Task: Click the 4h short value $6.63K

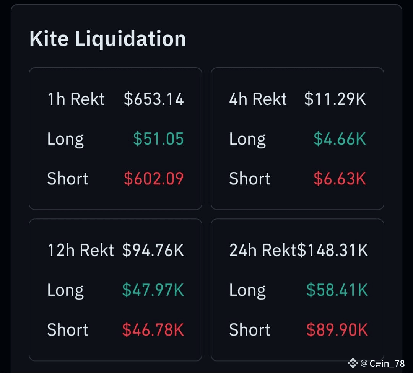Action: [x=340, y=179]
